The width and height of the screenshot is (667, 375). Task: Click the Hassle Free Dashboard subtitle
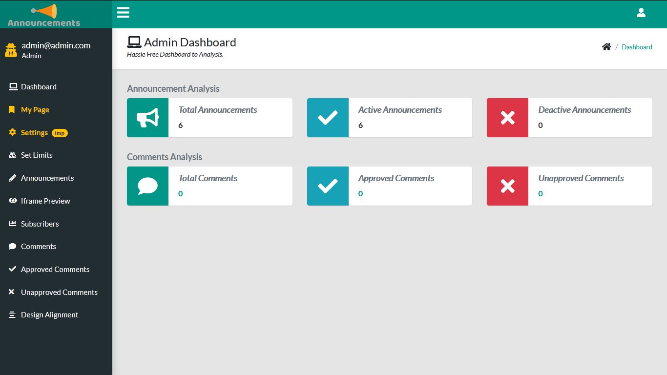tap(175, 54)
